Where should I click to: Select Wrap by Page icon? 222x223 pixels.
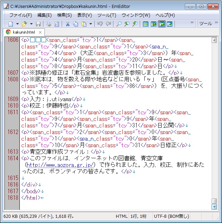[170, 24]
